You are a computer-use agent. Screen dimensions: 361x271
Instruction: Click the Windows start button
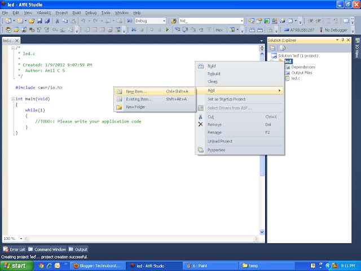(x=16, y=266)
